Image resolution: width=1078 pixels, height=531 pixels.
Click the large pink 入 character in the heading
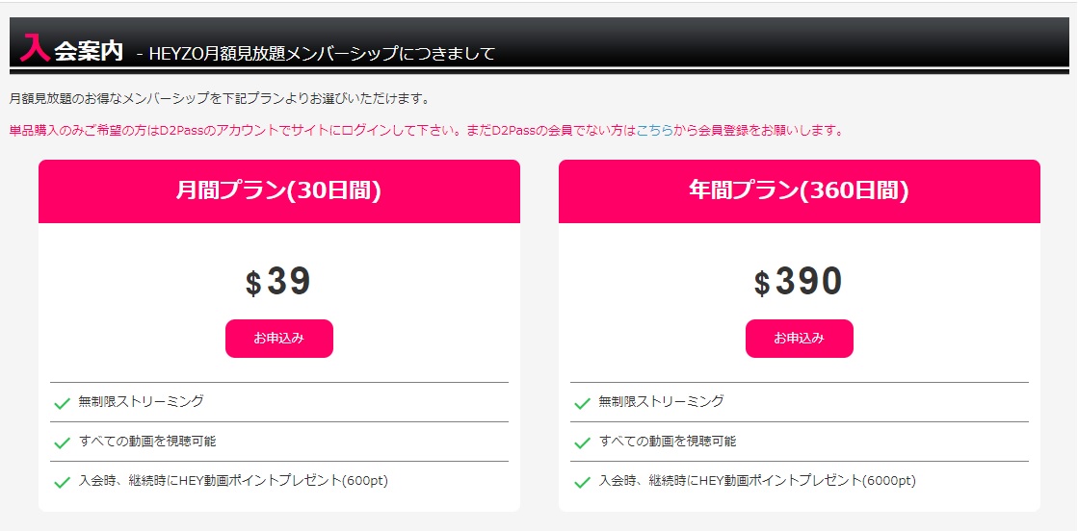(35, 47)
